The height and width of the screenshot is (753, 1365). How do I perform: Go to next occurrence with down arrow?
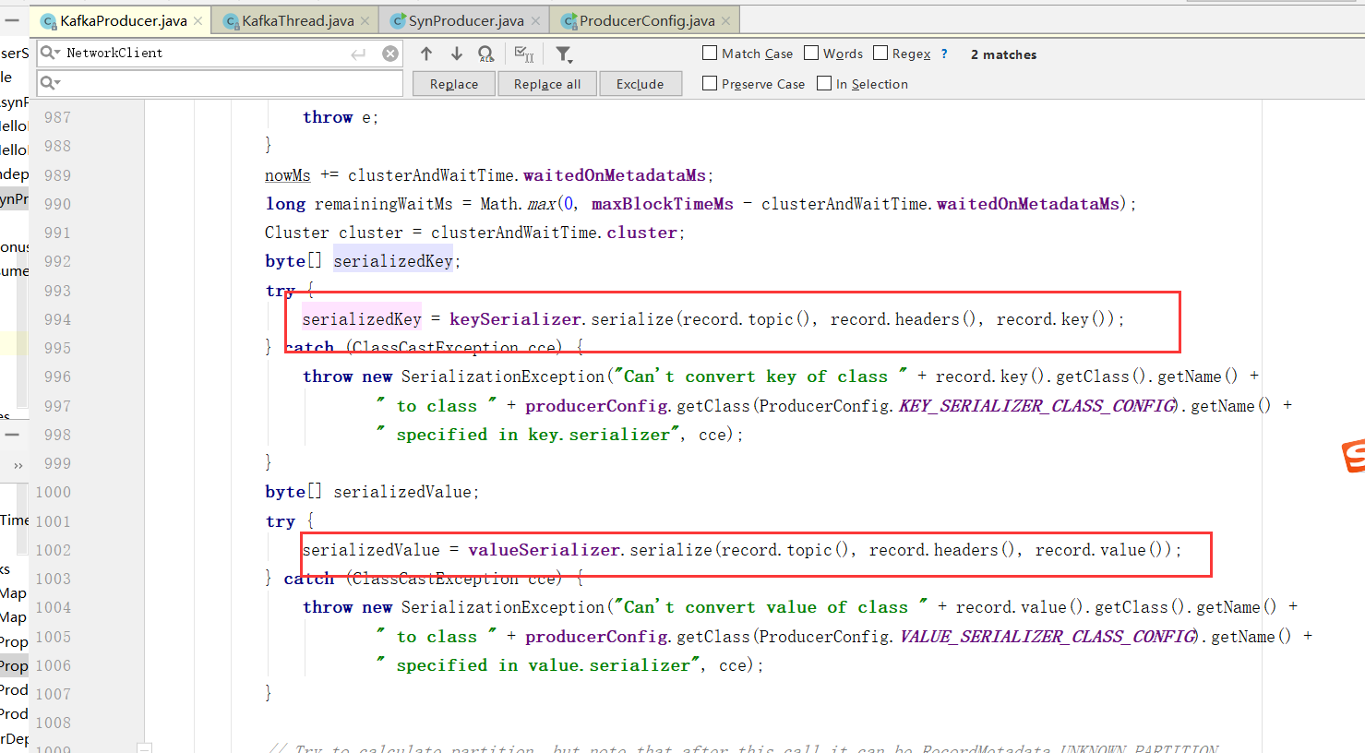pos(456,54)
